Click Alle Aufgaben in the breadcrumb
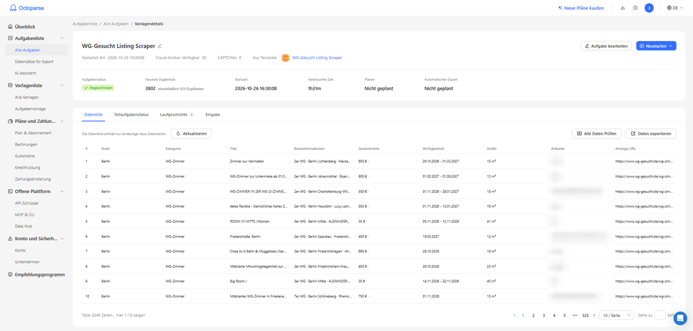Image resolution: width=693 pixels, height=331 pixels. (x=115, y=24)
